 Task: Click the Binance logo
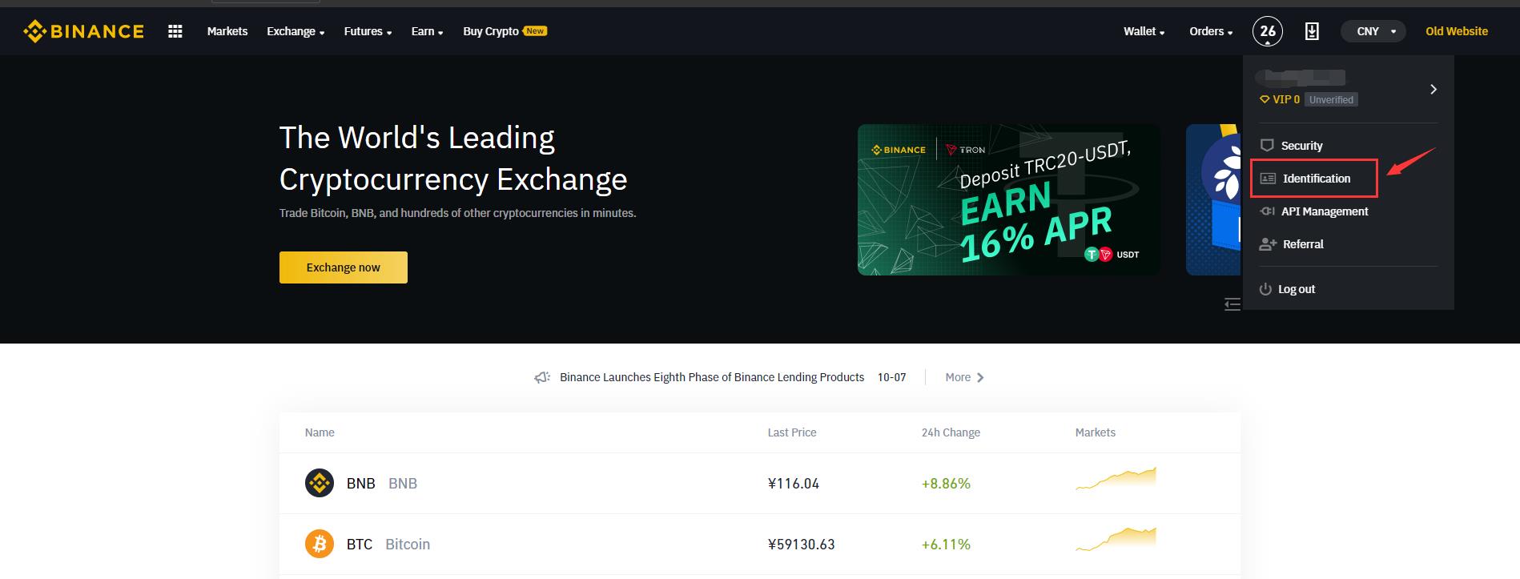coord(82,30)
